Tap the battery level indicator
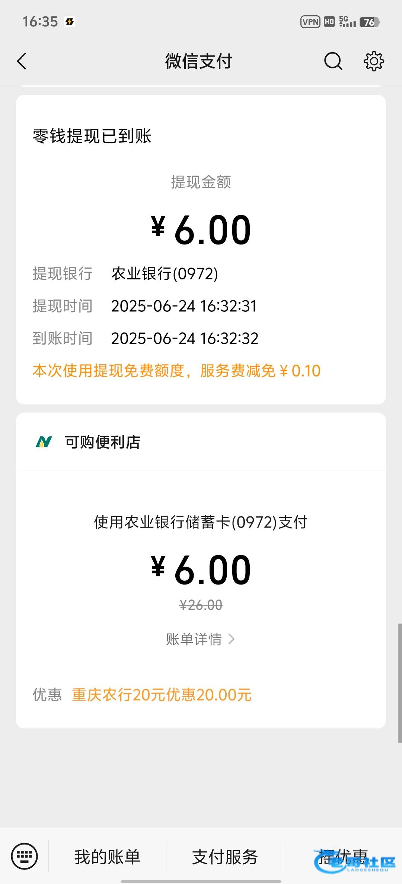Image resolution: width=402 pixels, height=884 pixels. (369, 22)
